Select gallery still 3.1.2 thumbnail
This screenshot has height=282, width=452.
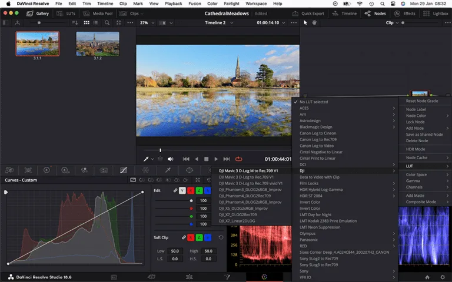[98, 43]
